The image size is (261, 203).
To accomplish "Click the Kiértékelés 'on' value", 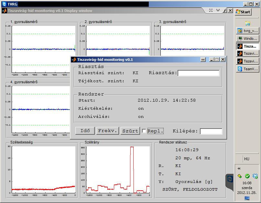I will [x=141, y=109].
